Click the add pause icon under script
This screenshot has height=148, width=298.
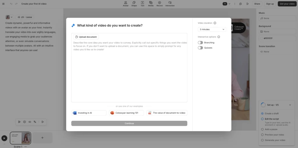[24, 122]
